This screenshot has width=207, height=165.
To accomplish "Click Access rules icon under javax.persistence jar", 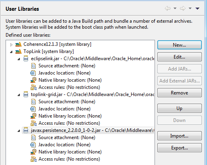I will click(33, 159).
